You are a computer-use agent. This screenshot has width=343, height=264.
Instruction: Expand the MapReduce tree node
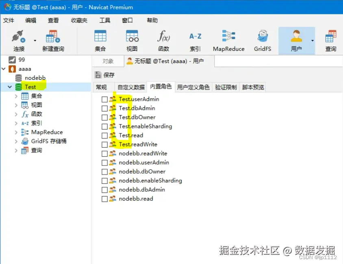coord(16,132)
